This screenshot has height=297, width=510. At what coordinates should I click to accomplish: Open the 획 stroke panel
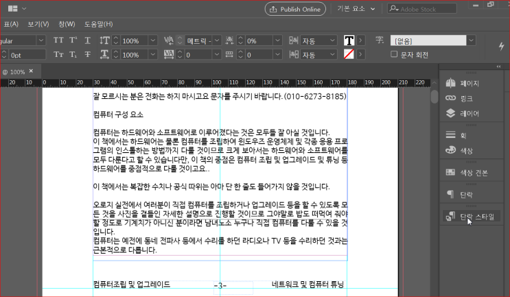point(456,135)
